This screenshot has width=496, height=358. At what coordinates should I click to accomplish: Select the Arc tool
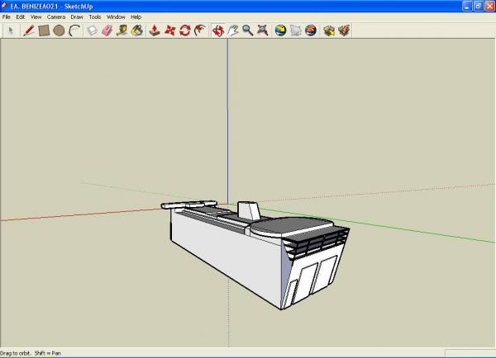point(74,31)
